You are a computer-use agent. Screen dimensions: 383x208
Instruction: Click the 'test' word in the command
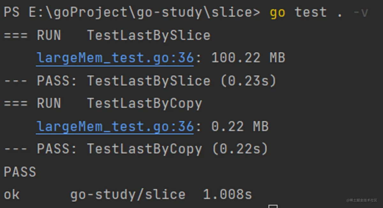coord(311,12)
